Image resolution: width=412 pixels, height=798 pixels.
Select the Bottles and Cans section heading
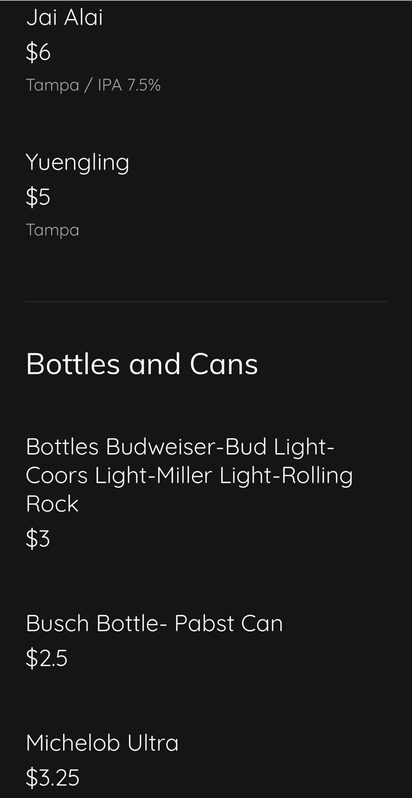point(142,364)
